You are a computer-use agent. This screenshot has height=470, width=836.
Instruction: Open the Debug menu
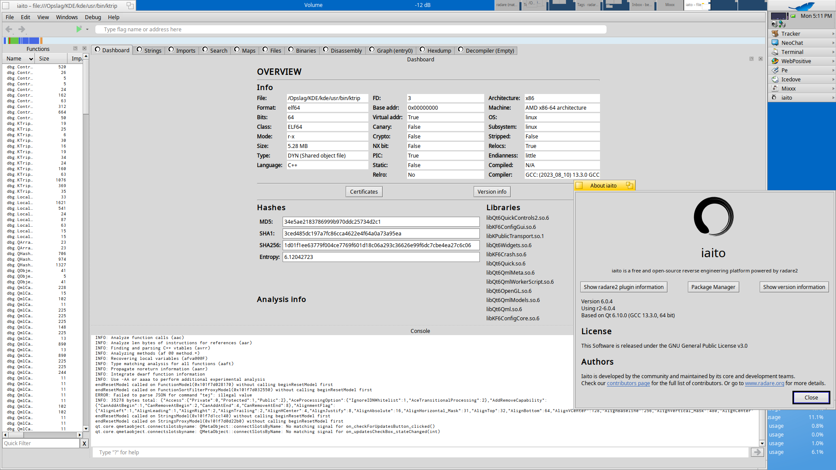(93, 17)
